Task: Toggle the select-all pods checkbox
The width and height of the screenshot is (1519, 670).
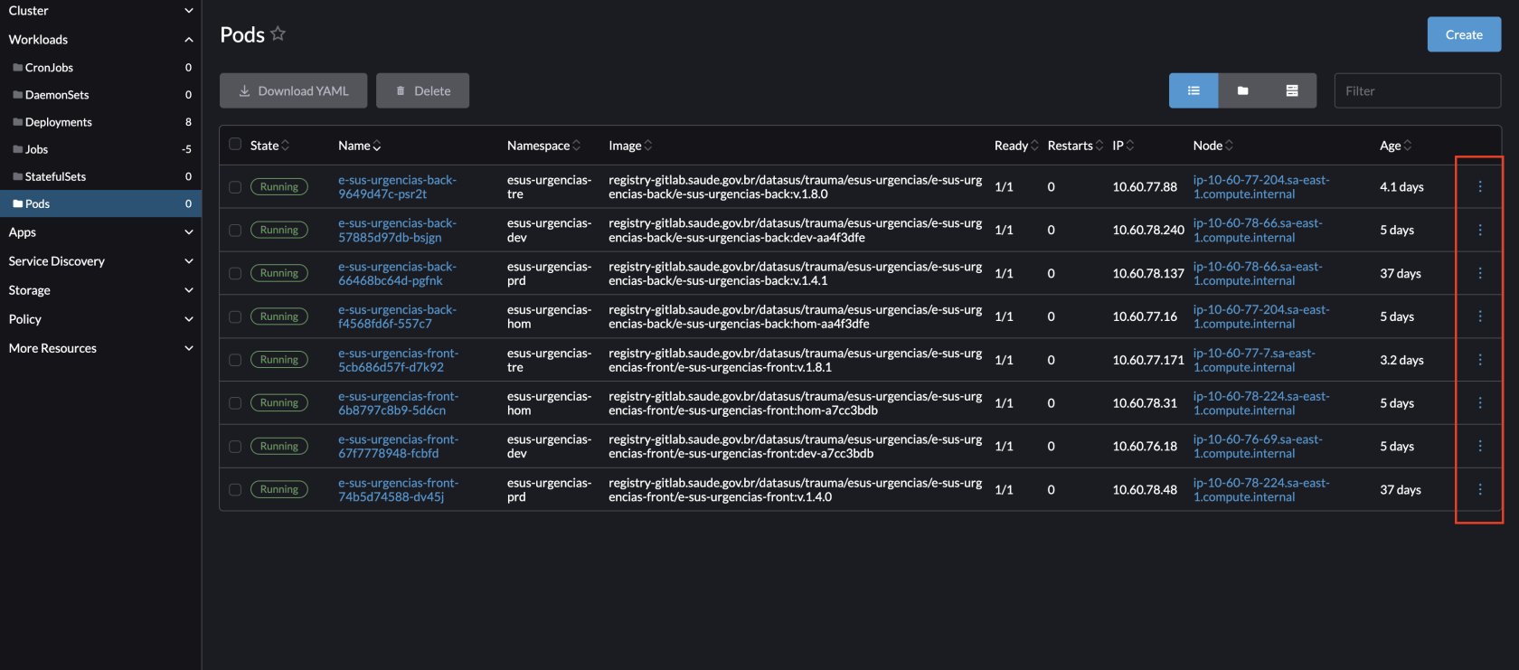Action: click(x=235, y=144)
